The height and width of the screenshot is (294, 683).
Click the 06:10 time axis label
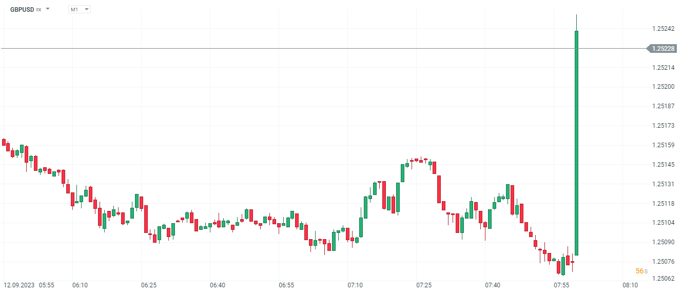[80, 285]
